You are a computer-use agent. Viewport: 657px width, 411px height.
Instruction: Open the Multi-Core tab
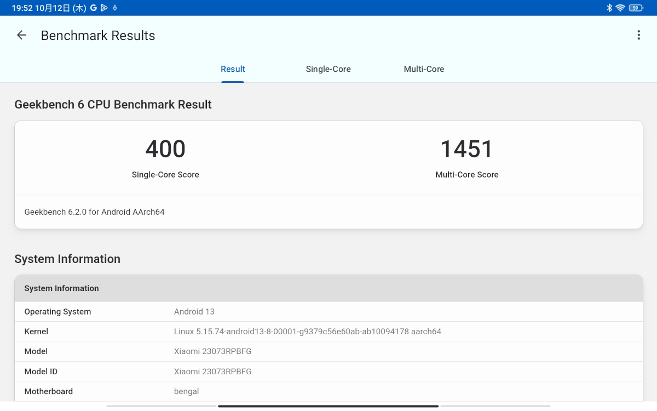[424, 69]
